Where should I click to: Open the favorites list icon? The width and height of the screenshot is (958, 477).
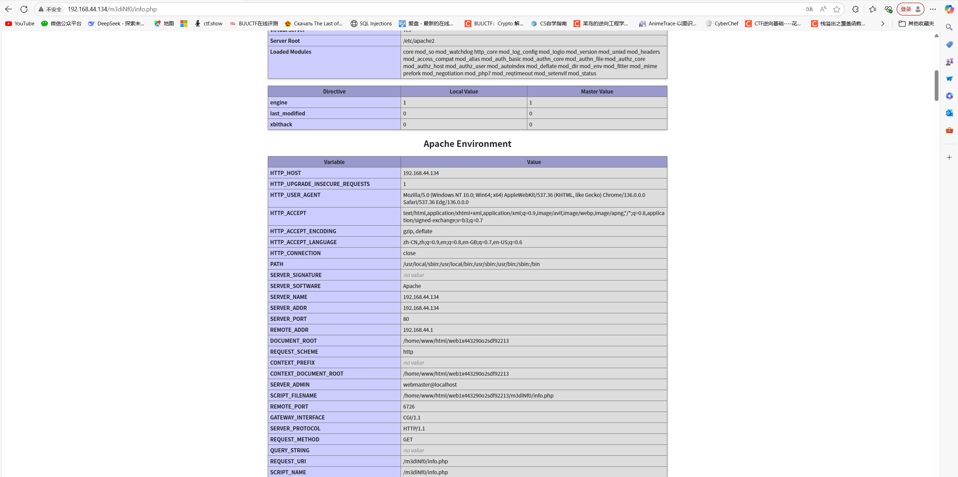[872, 9]
